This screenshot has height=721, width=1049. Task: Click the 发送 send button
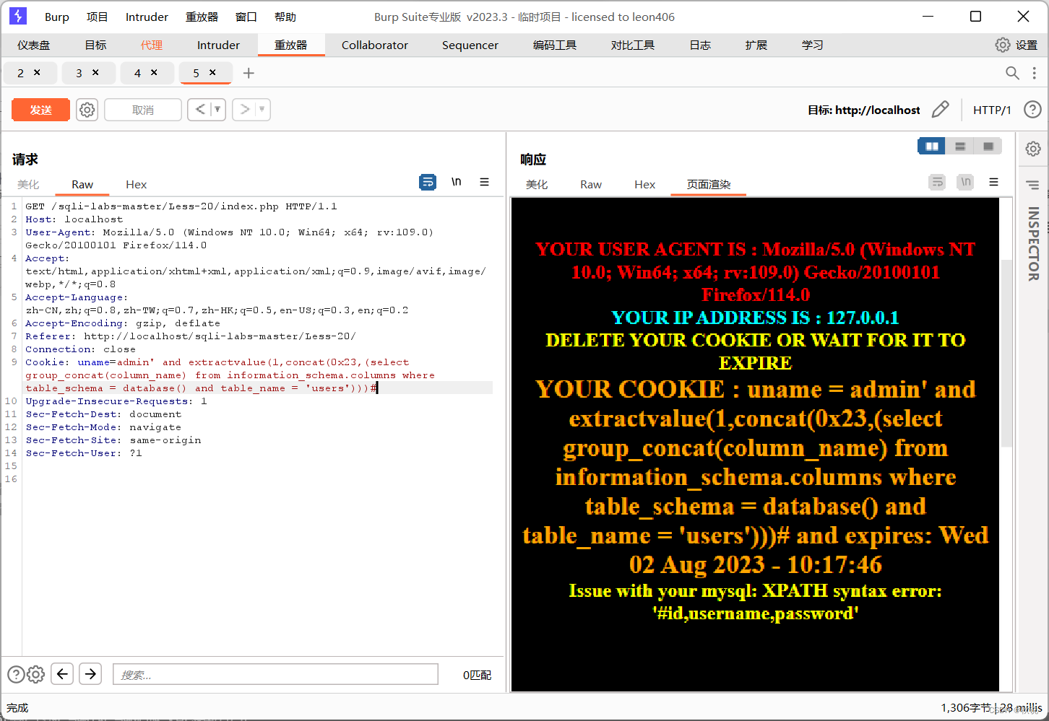41,110
